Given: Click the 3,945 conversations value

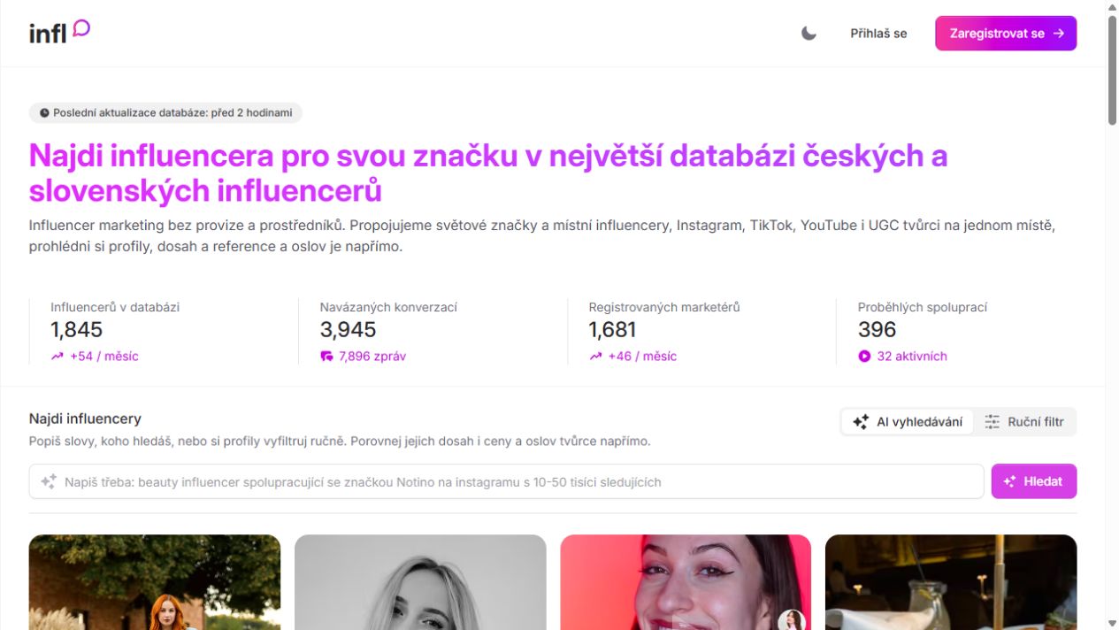Looking at the screenshot, I should point(348,330).
